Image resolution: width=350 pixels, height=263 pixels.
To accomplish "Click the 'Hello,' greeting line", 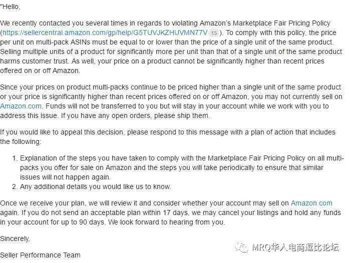I will point(11,7).
